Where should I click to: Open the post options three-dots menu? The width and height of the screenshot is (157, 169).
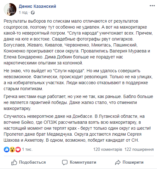click(152, 6)
